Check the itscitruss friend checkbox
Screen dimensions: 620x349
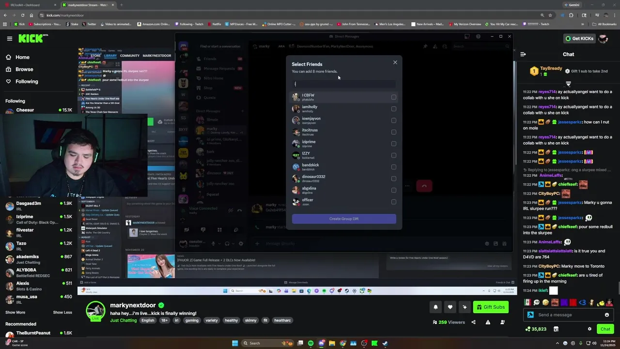coord(394,132)
